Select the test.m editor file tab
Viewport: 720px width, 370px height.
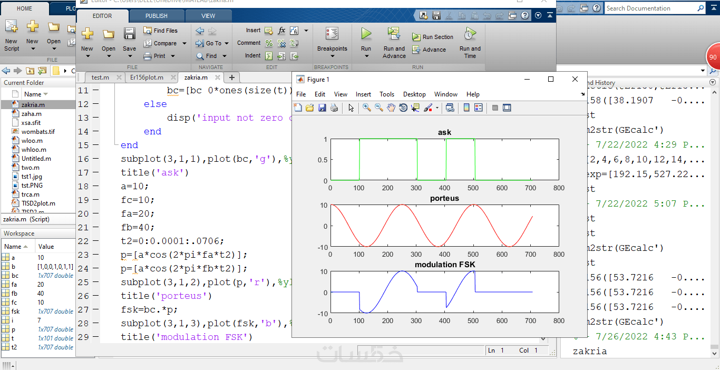(x=100, y=77)
